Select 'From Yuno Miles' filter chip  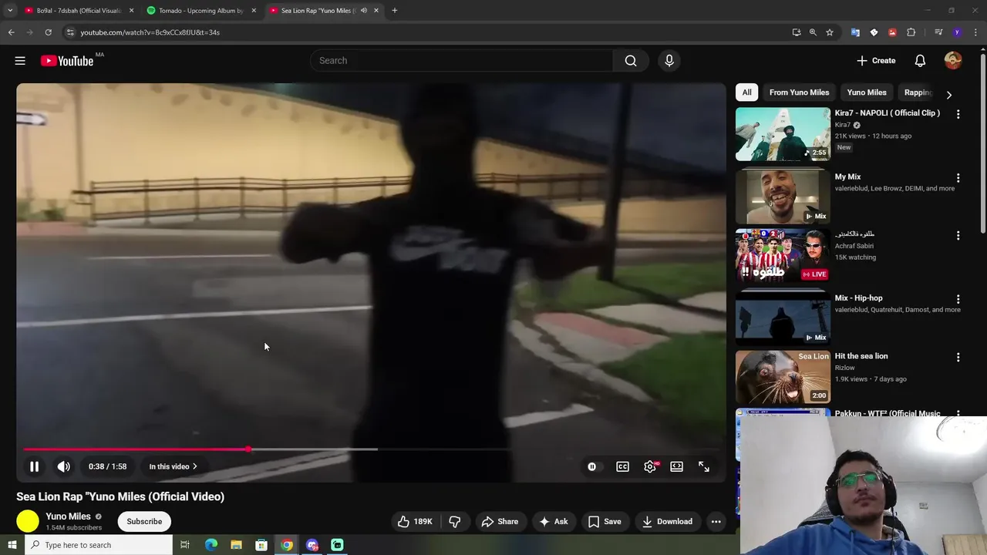799,92
